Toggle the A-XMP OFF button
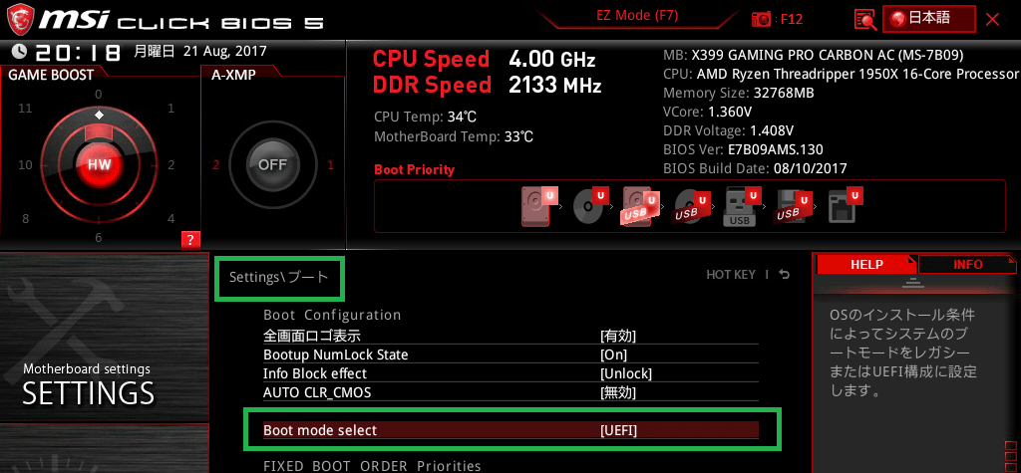 [272, 164]
